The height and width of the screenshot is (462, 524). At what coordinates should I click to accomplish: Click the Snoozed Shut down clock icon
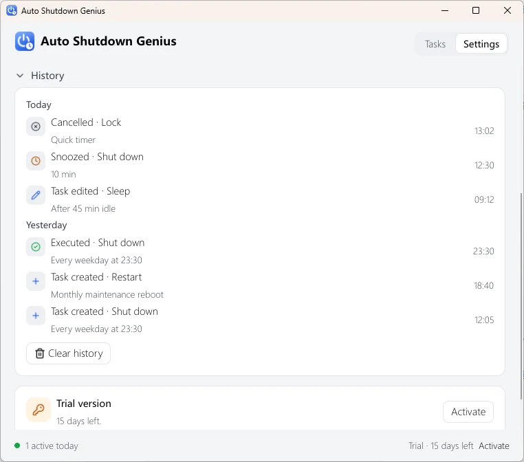36,161
